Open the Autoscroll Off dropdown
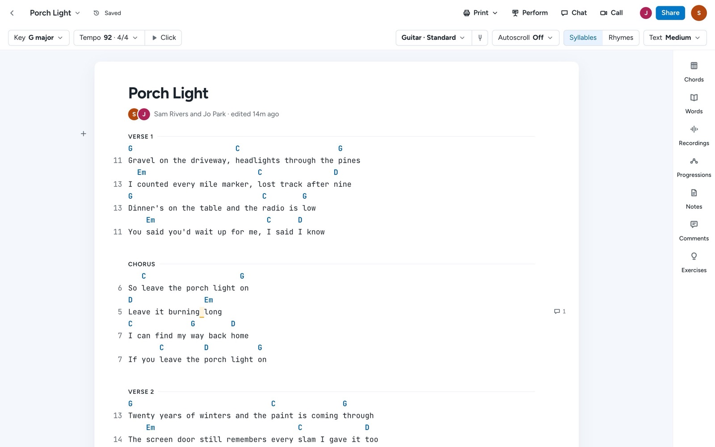The image size is (715, 447). (x=526, y=38)
